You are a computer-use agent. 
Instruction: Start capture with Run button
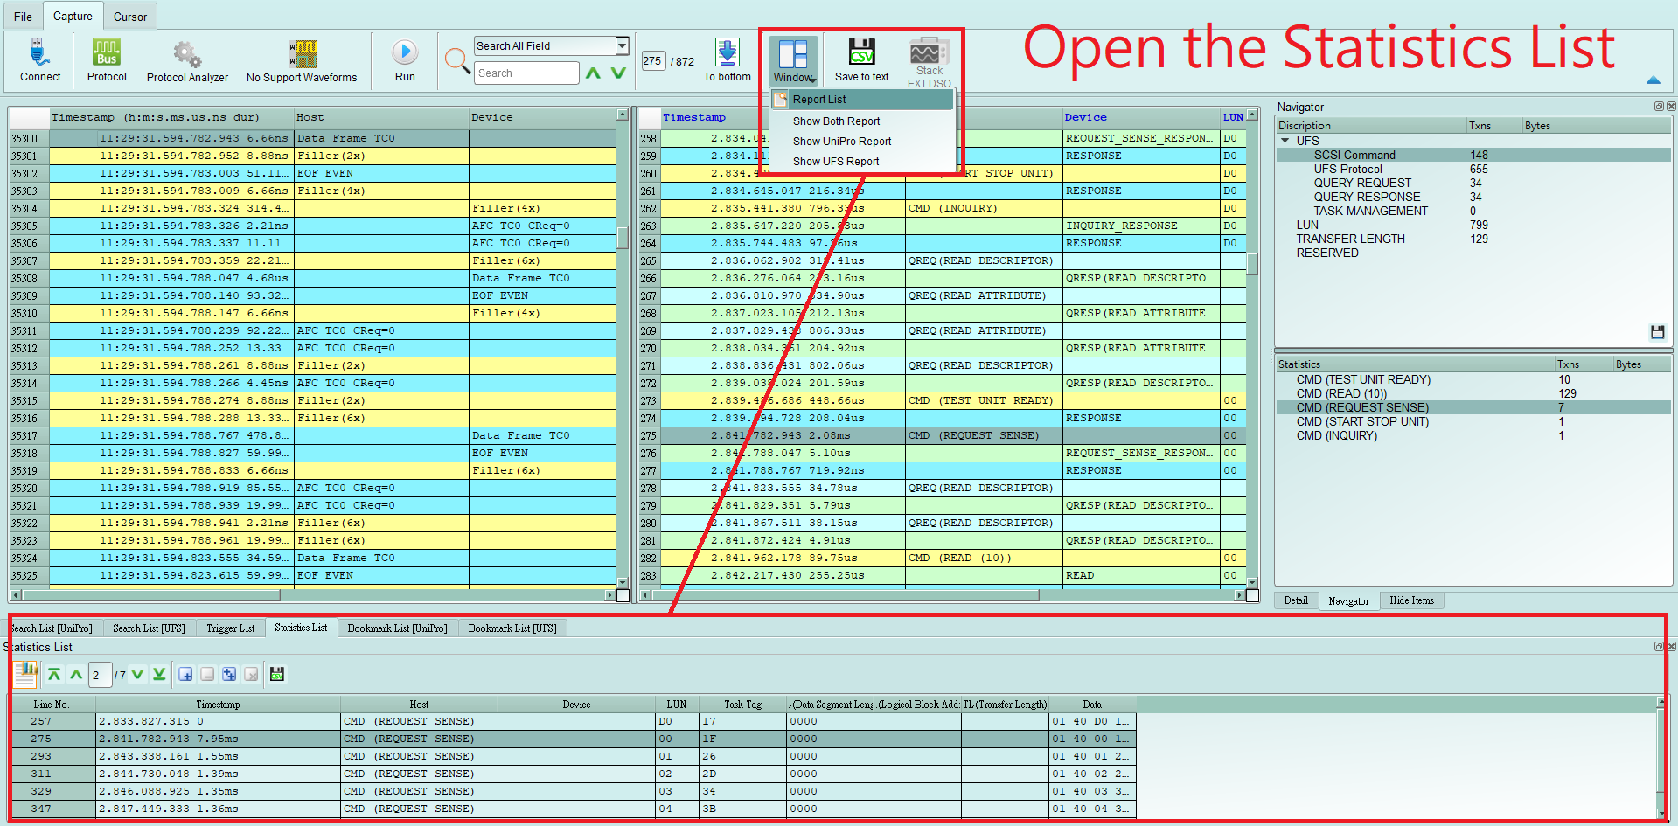[x=405, y=52]
